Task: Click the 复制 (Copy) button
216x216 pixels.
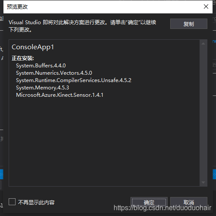Action: coord(189,24)
